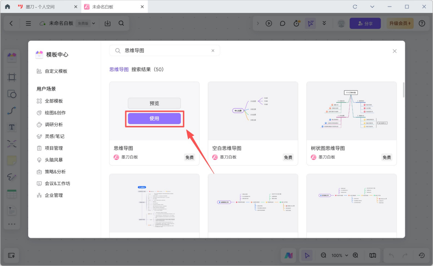Image resolution: width=433 pixels, height=266 pixels.
Task: Expand the double-chevron more tools icon
Action: (x=324, y=23)
